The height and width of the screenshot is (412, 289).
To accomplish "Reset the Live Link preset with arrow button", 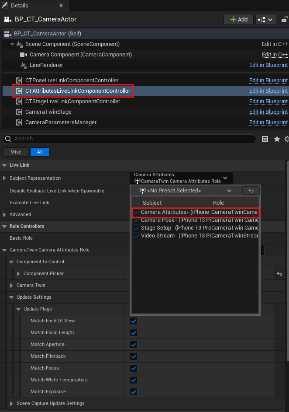I will 251,191.
